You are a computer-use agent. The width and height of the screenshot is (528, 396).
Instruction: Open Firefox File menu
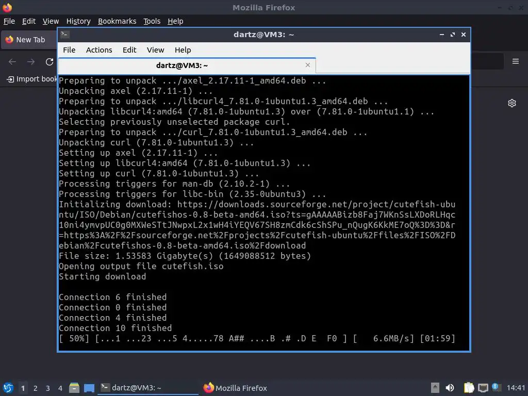[x=9, y=21]
